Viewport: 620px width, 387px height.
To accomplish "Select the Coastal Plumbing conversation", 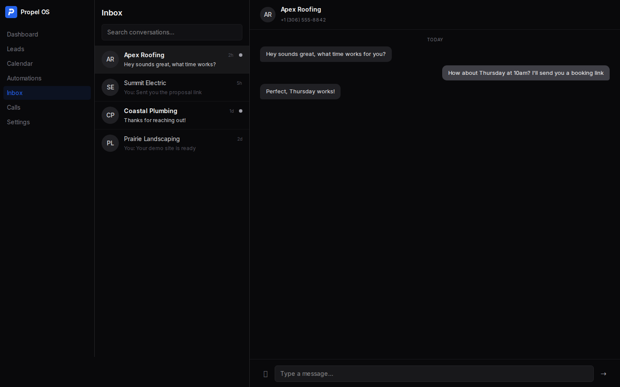I will (172, 115).
